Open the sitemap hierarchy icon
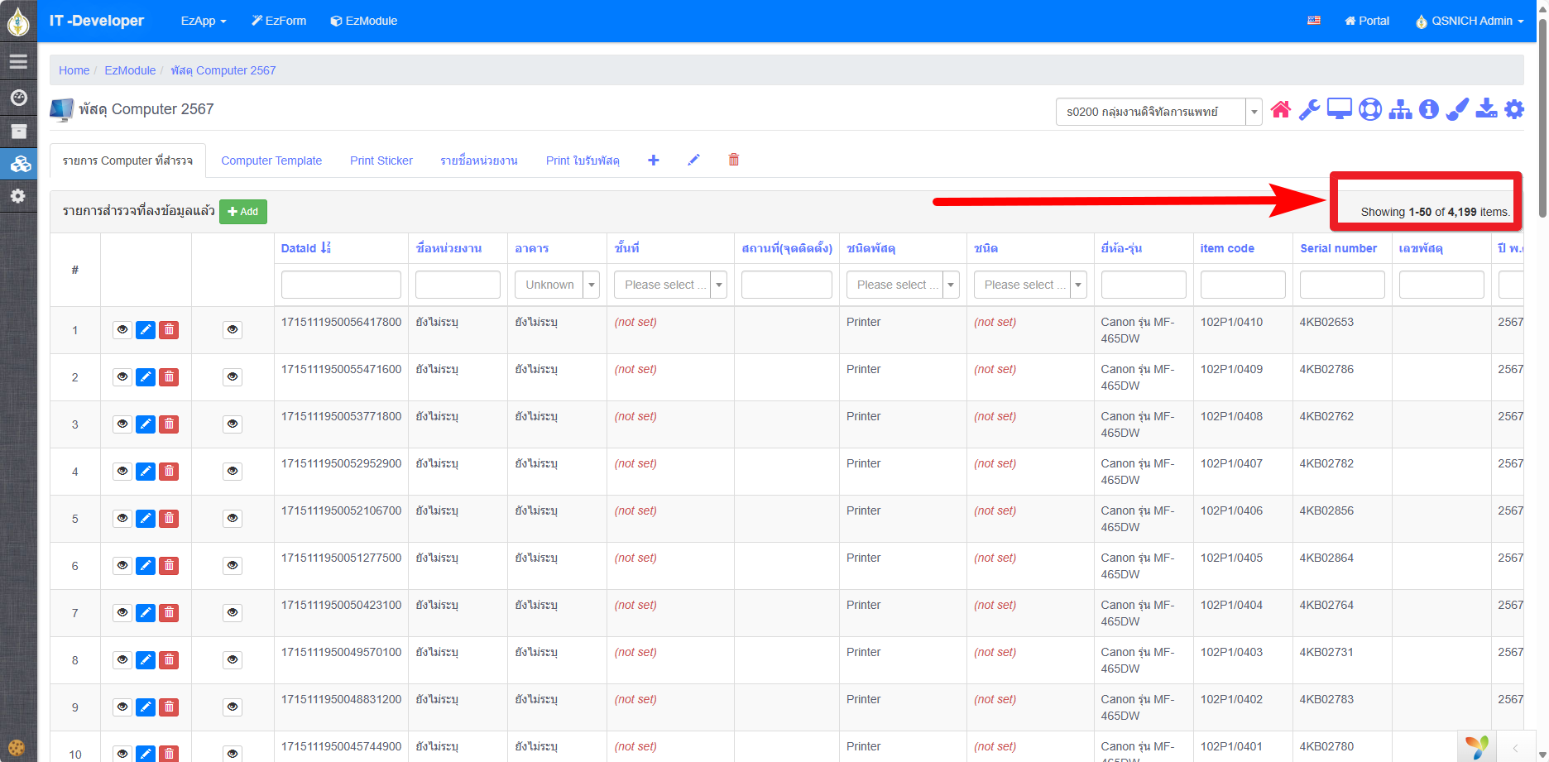The image size is (1549, 762). coord(1400,109)
